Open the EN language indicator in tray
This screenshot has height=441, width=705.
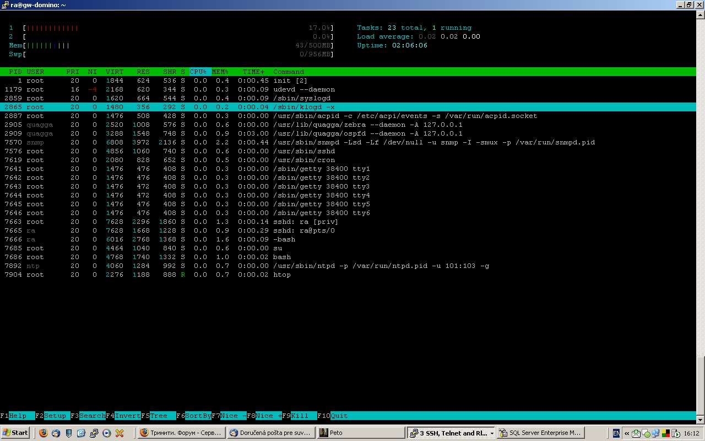point(616,433)
